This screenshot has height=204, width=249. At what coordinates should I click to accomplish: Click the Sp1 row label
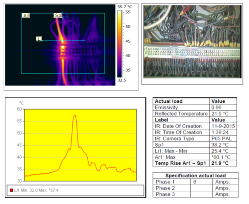point(159,145)
